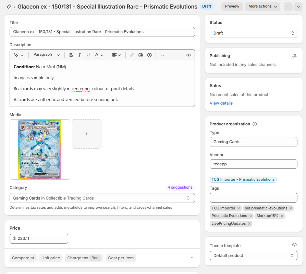Insert video using the play icon
This screenshot has width=306, height=274.
pyautogui.click(x=149, y=55)
